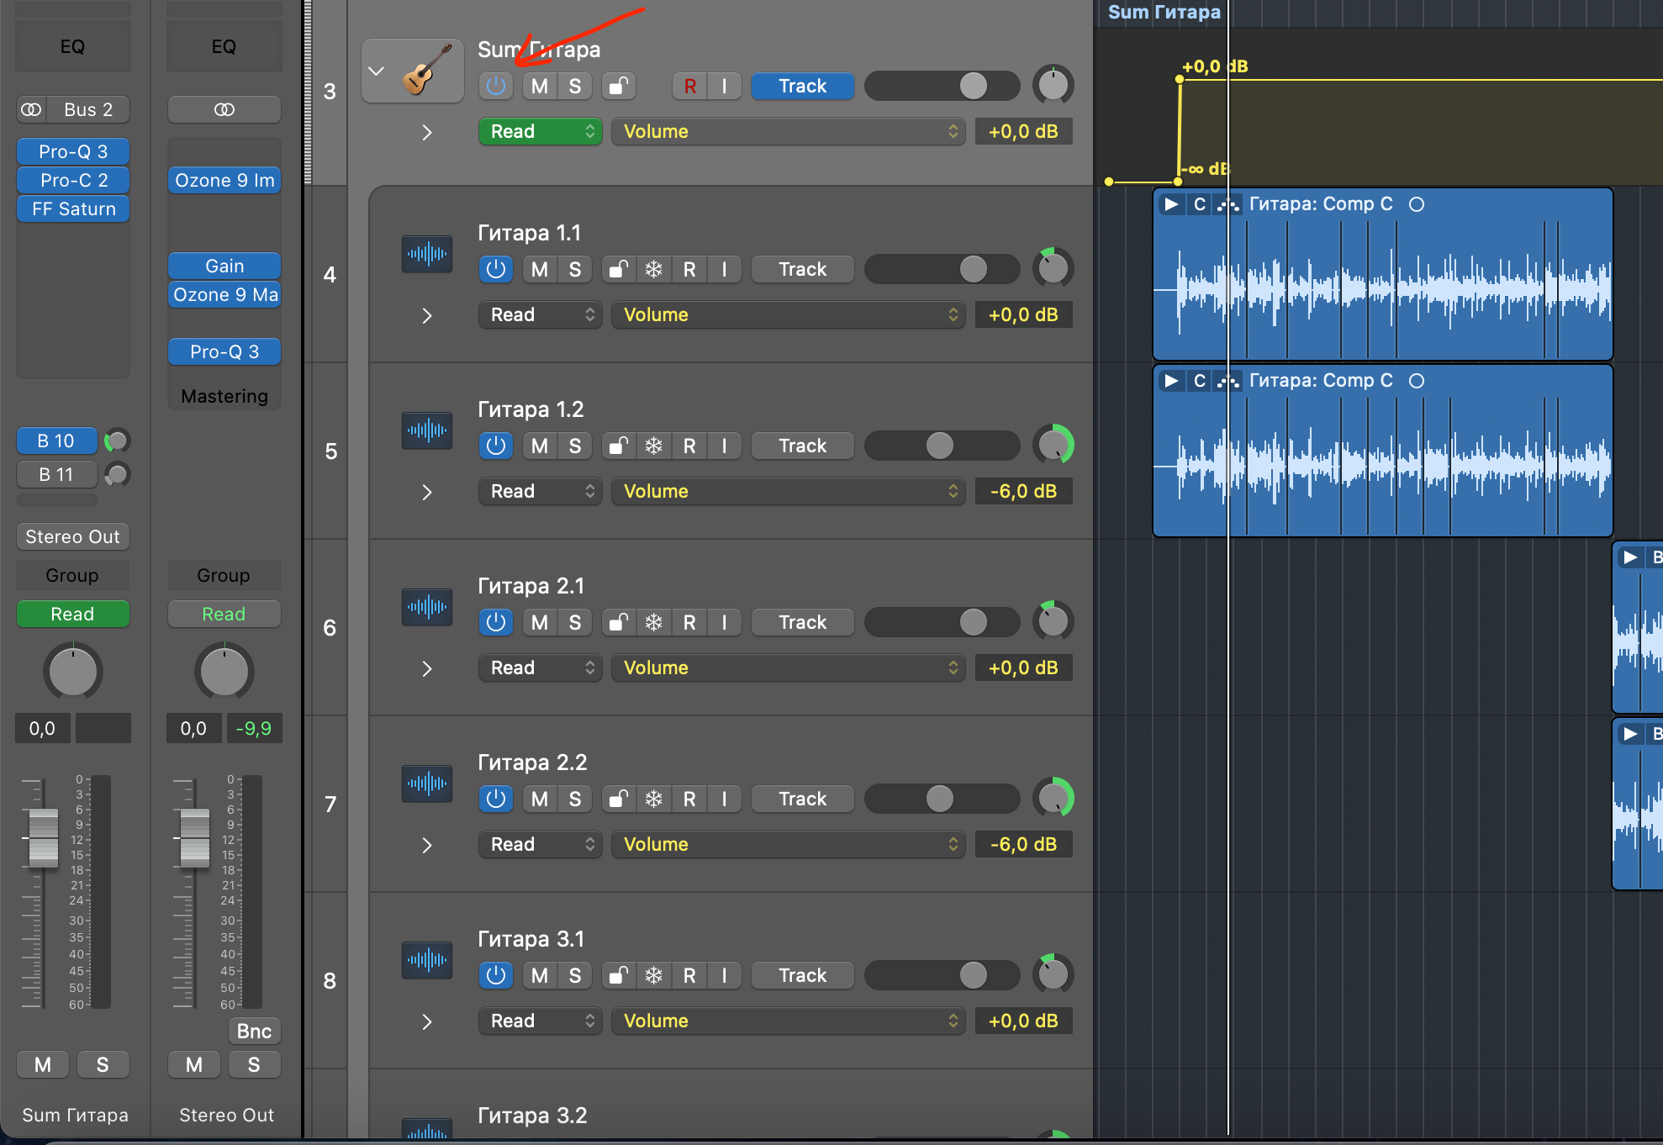Viewport: 1663px width, 1145px height.
Task: Click the input monitoring I button on Гитара 2.2
Action: (x=724, y=799)
